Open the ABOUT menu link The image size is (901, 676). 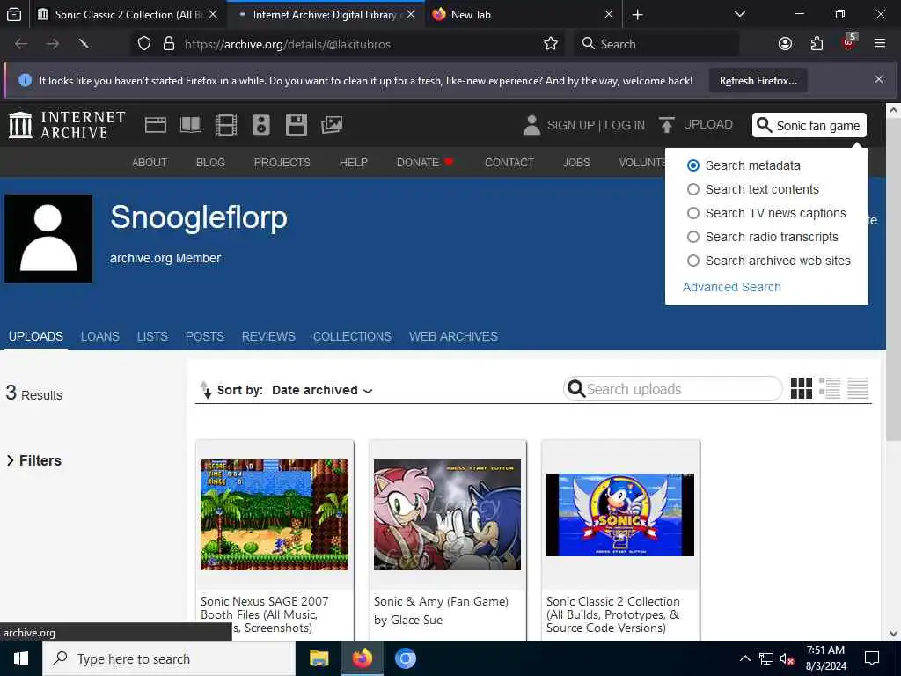[150, 163]
